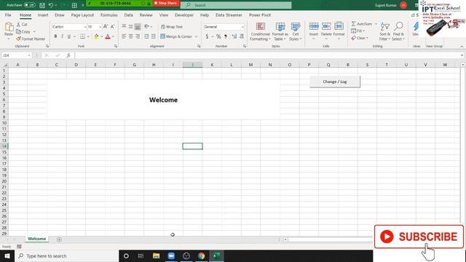Viewport: 466px width, 262px height.
Task: Click the Borders icon
Action: coord(82,36)
